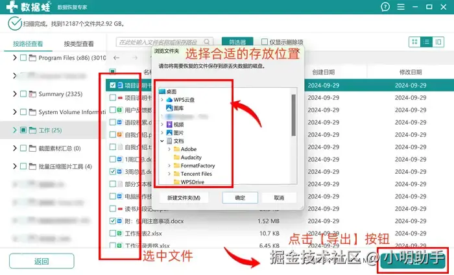Click the 1.52 MB size cell
The width and height of the screenshot is (454, 275).
pos(269,221)
